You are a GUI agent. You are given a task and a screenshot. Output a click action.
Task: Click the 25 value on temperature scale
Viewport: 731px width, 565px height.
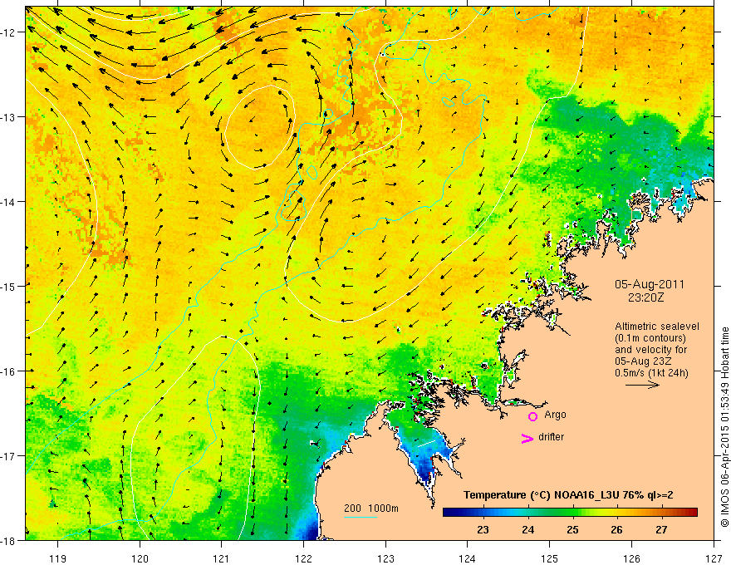pyautogui.click(x=572, y=530)
